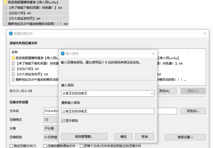Screen dimensions: 213x148
Task: Select top 【论坛介绍】.txt file name
Action: (x=20, y=13)
